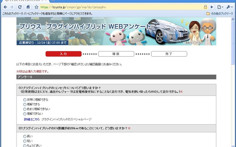Screen dimensions: 236x147
Task: Click the page vertical scrollbar thumb
Action: pyautogui.click(x=233, y=43)
